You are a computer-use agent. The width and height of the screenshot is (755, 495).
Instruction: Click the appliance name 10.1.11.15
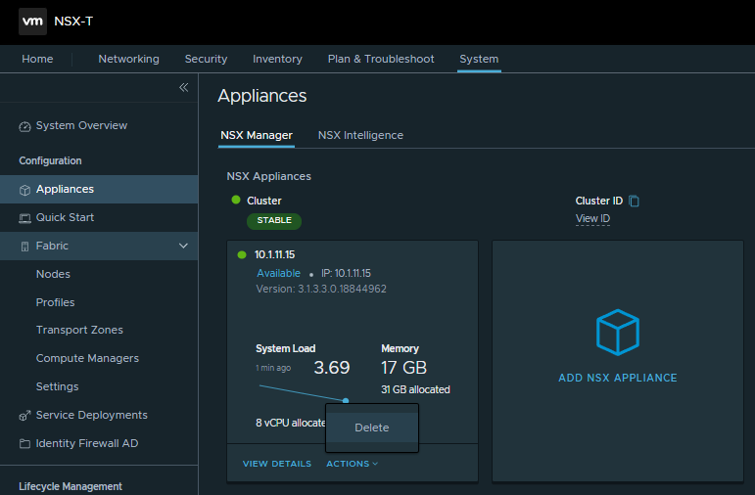coord(275,254)
